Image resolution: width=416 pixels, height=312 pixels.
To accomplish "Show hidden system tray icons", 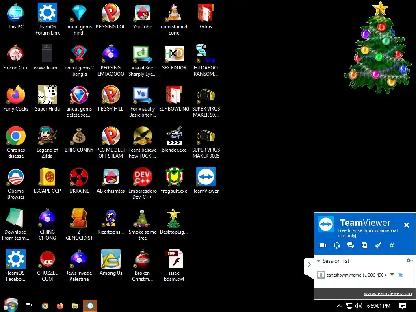I will (x=339, y=305).
